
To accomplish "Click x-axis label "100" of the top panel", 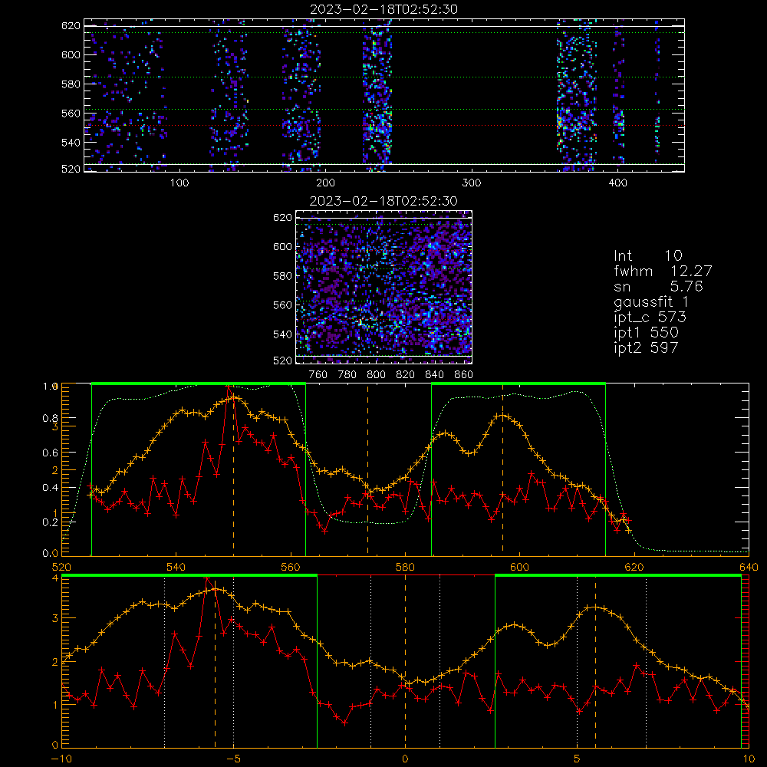I will 179,183.
